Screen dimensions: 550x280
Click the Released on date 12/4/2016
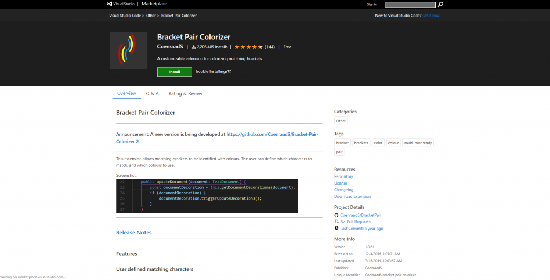pos(382,254)
